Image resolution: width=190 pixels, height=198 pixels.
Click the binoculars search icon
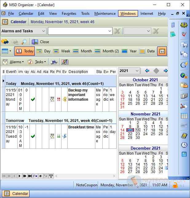pos(5,42)
